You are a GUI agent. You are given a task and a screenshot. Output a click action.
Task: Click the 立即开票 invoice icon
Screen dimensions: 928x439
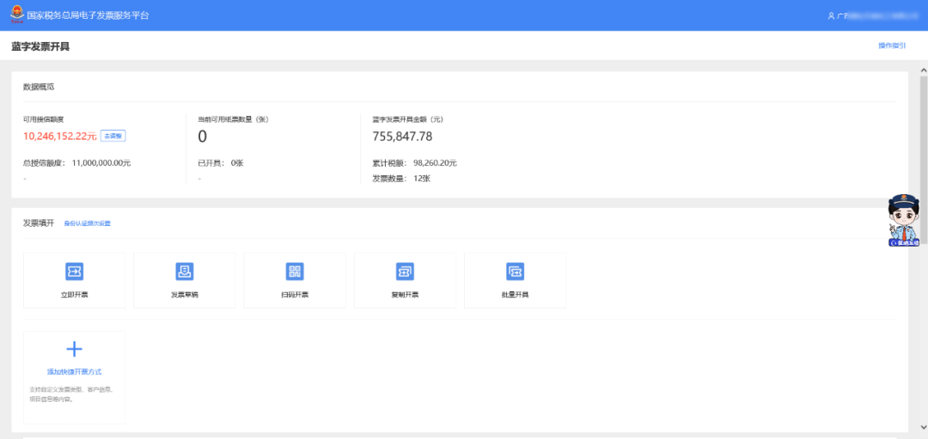[x=75, y=271]
